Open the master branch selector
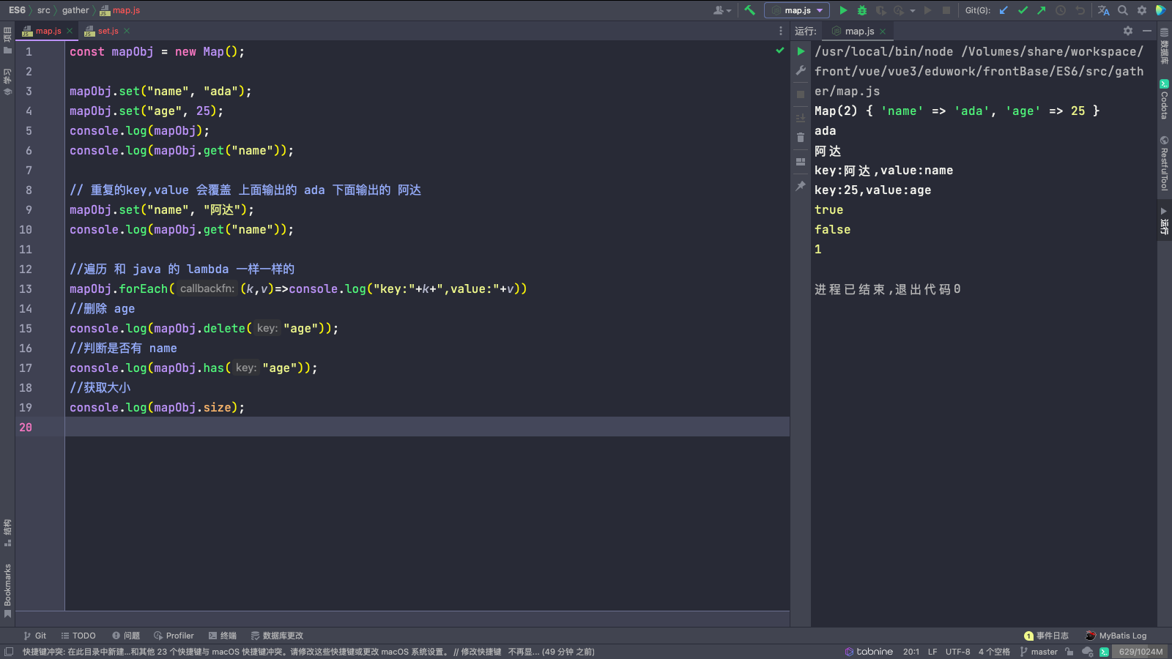This screenshot has width=1172, height=659. click(1039, 652)
